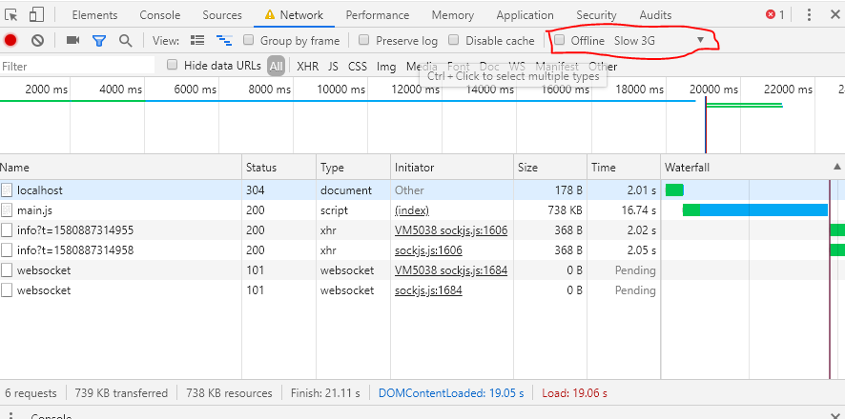Open the Performance tab
The image size is (845, 419).
pos(378,15)
